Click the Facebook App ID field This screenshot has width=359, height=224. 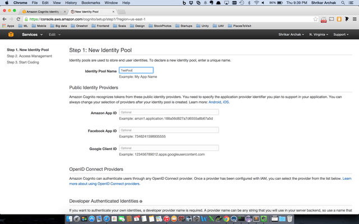pyautogui.click(x=169, y=130)
